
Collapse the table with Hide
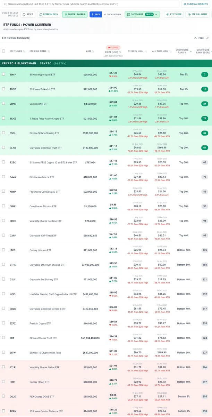(x=199, y=38)
